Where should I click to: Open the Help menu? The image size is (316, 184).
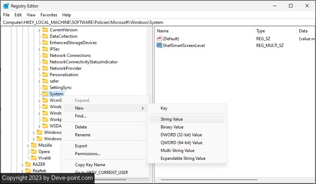click(66, 15)
